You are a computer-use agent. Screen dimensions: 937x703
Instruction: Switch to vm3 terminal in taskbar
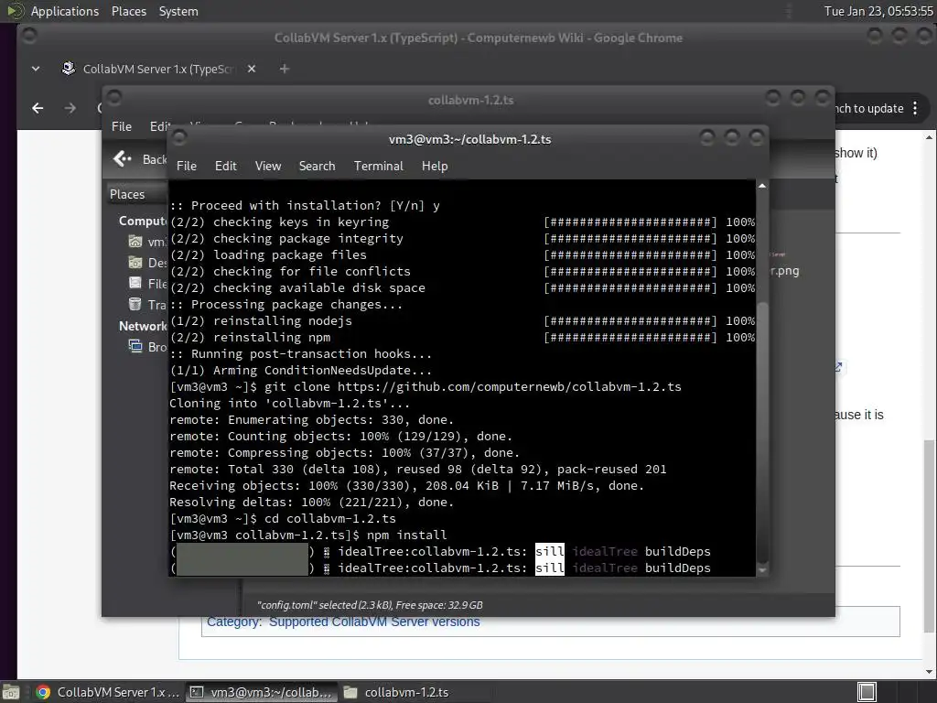pyautogui.click(x=261, y=692)
